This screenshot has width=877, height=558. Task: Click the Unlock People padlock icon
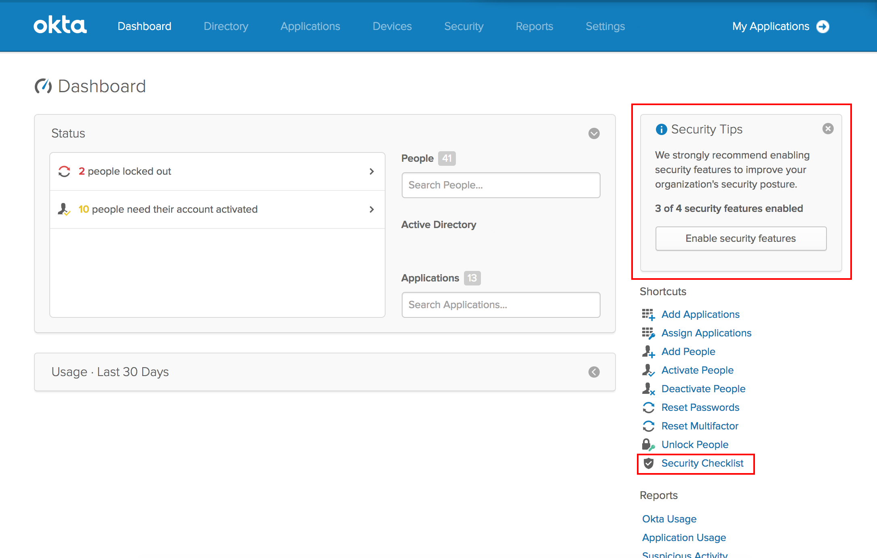click(x=648, y=445)
